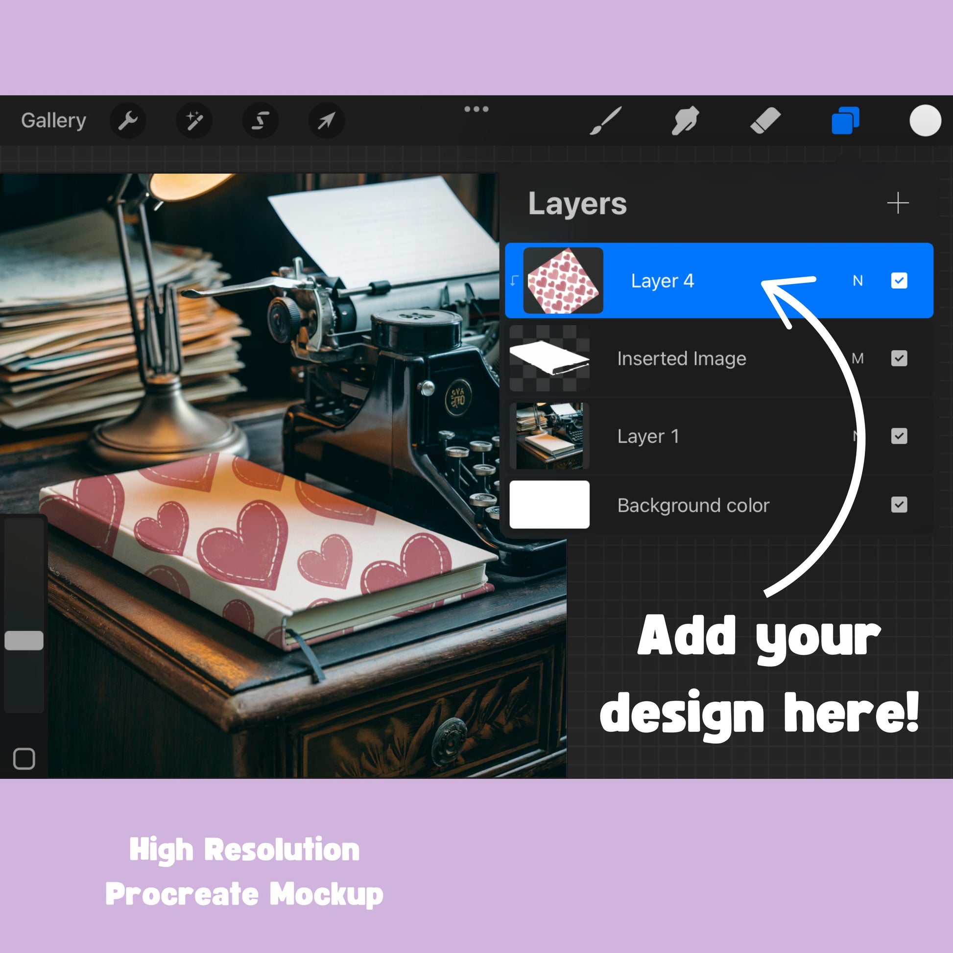
Task: Open the three-dots menu at top
Action: click(476, 109)
